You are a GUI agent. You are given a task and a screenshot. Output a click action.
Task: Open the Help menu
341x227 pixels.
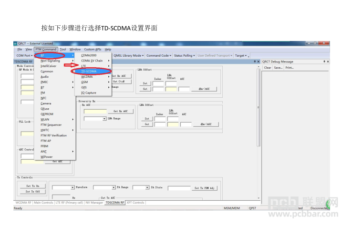[x=108, y=49]
